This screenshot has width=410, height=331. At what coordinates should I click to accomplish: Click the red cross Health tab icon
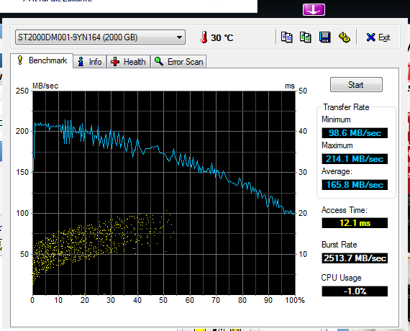[x=115, y=62]
